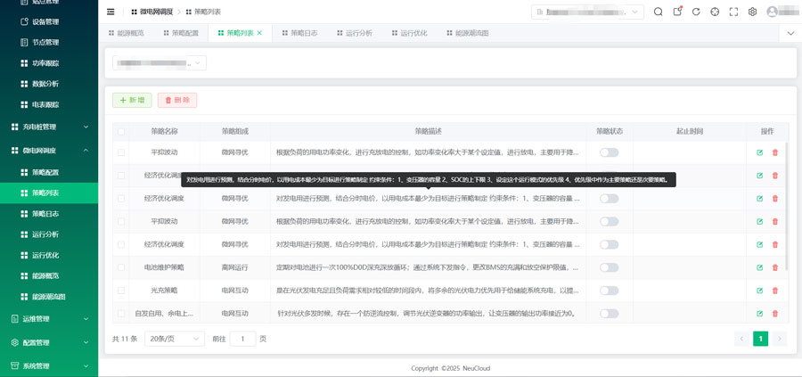802x377 pixels.
Task: Tick the select-all checkbox in table header
Action: pyautogui.click(x=121, y=132)
